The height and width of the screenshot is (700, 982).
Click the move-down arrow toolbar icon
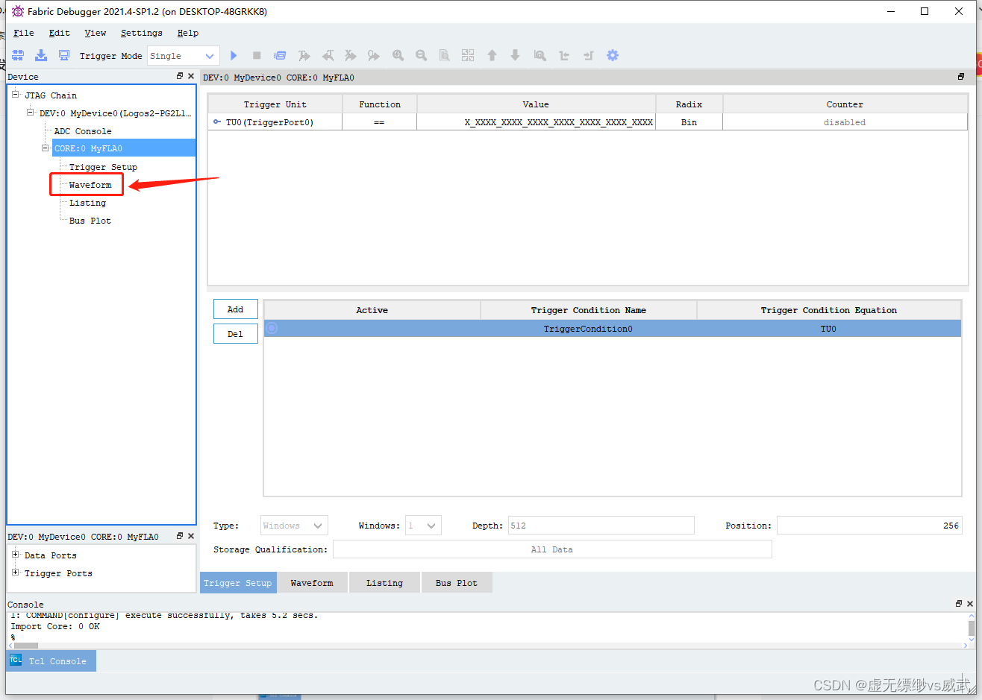click(x=515, y=55)
